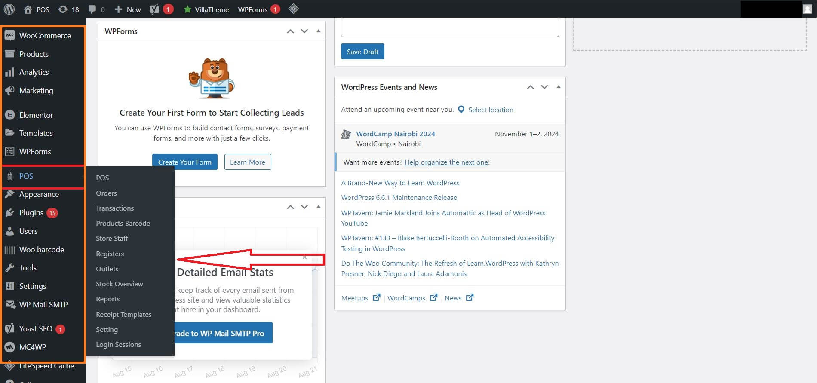Image resolution: width=817 pixels, height=383 pixels.
Task: Select Orders in the POS submenu
Action: pyautogui.click(x=106, y=193)
